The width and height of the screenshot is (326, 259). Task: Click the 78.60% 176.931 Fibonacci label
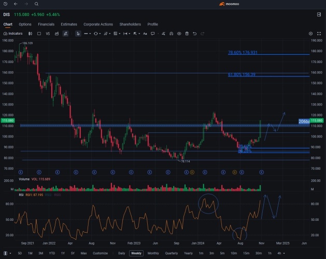[x=243, y=52]
